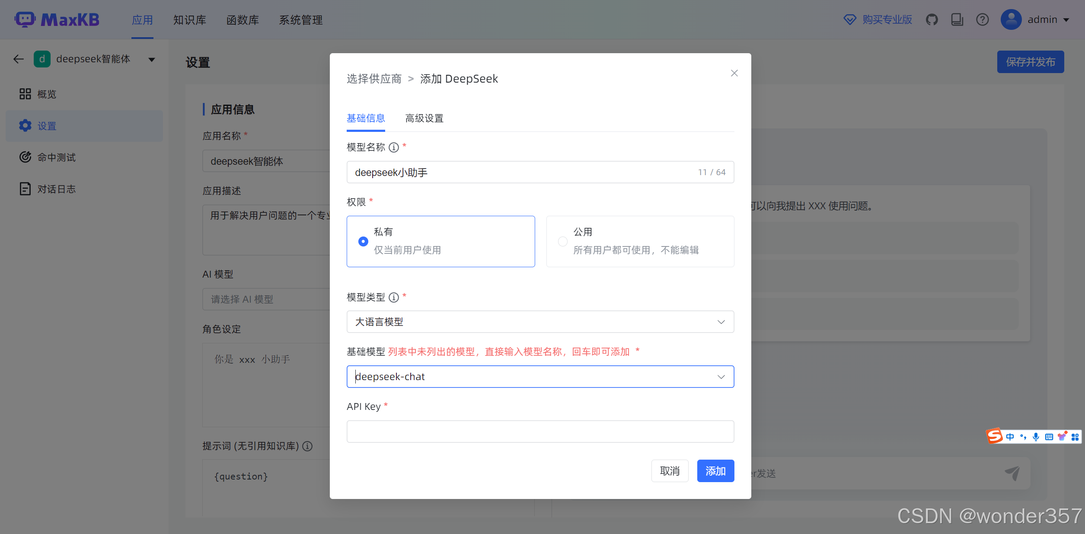Click the MaxKB logo icon
Viewport: 1085px width, 534px height.
tap(25, 19)
